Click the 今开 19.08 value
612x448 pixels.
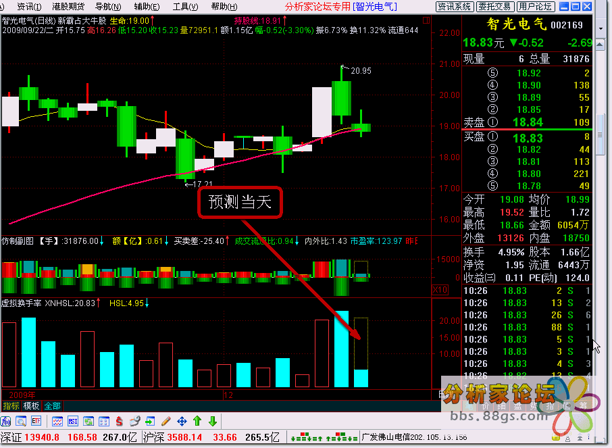512,199
